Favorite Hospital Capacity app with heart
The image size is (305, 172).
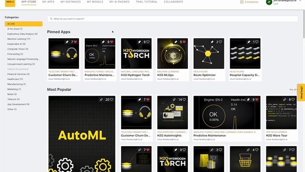coord(256,42)
